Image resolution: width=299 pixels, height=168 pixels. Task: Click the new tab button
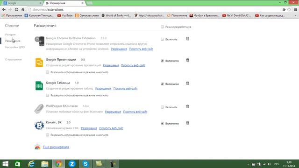click(90, 3)
